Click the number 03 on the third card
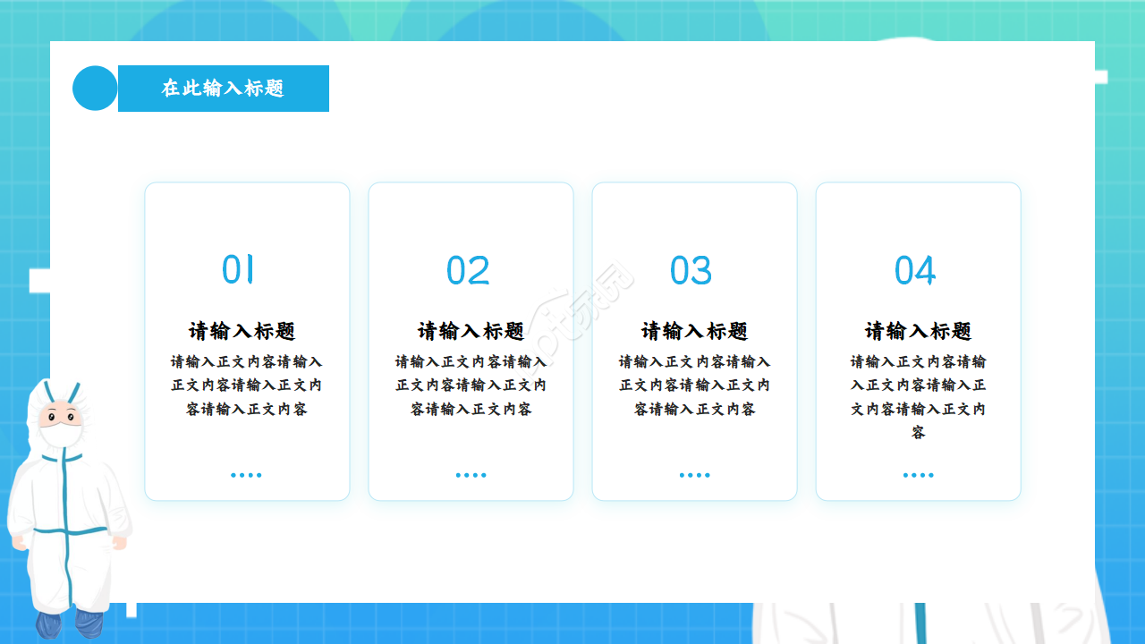 (x=694, y=271)
